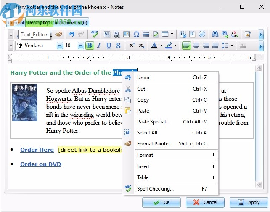Toggle justify alignment
Image resolution: width=270 pixels, height=212 pixels.
[215, 46]
